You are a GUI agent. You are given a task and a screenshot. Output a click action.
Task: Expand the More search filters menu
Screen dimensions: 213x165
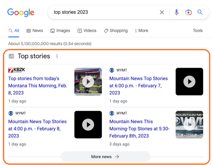(x=141, y=31)
